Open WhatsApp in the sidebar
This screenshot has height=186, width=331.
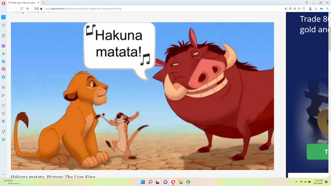[3, 54]
